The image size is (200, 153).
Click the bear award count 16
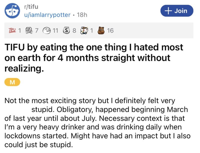[x=110, y=31]
